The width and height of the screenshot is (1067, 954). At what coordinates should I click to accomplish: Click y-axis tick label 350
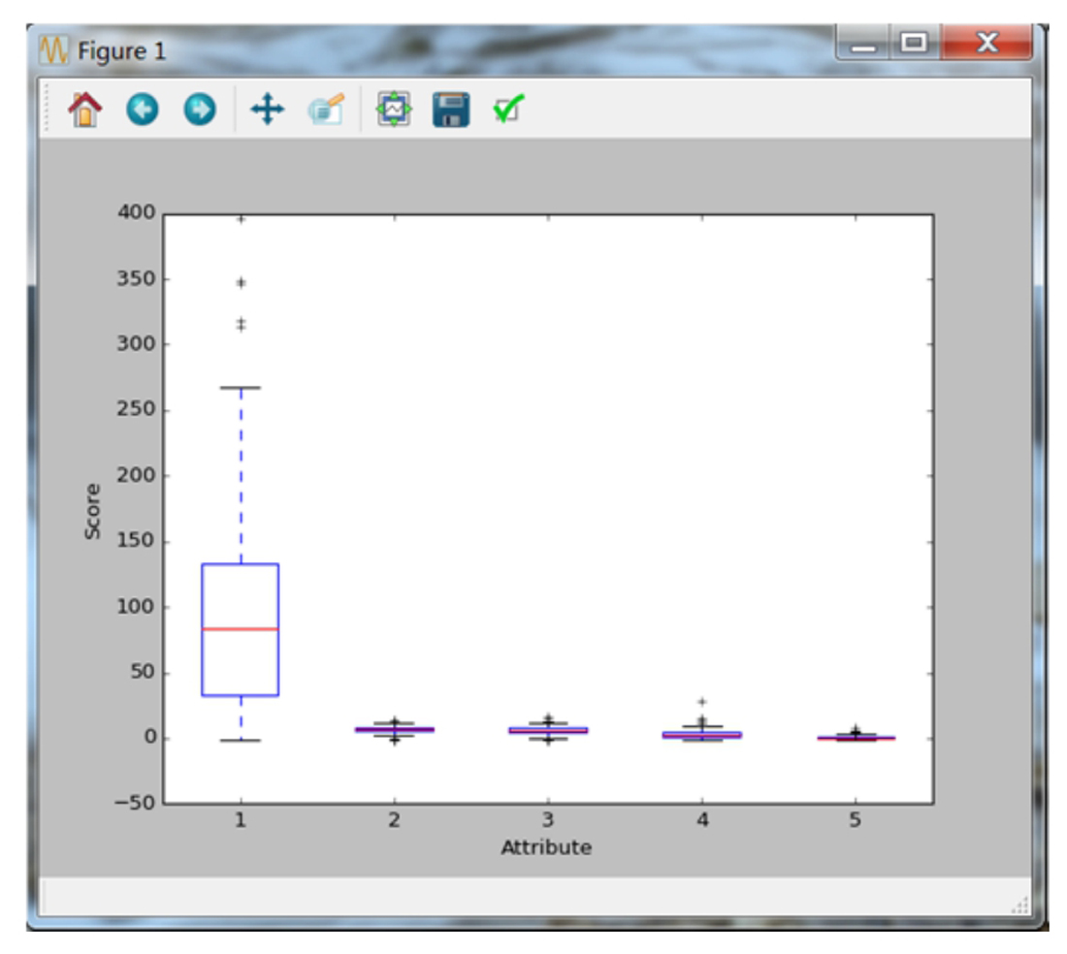point(136,279)
